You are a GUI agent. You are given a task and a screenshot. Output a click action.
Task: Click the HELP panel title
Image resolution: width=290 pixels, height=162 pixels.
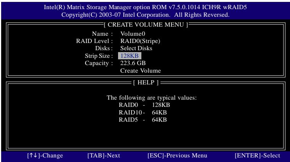pyautogui.click(x=146, y=83)
